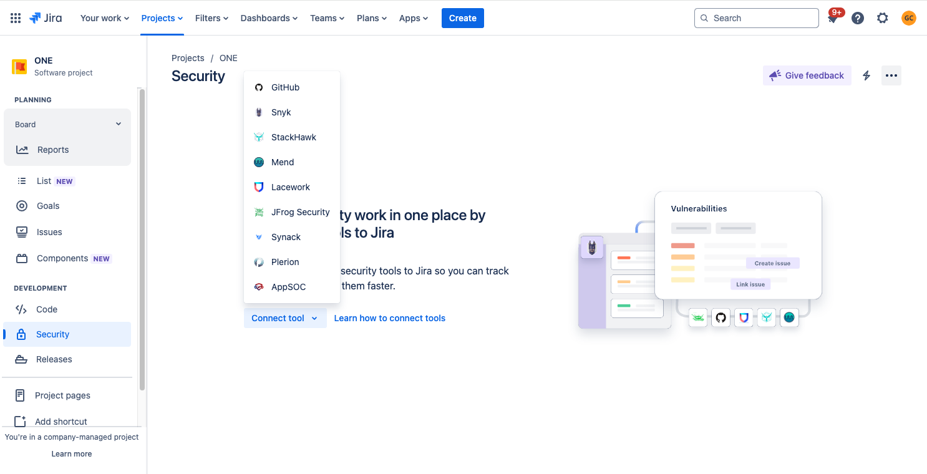Select JFrog Security from tool list

pos(292,212)
